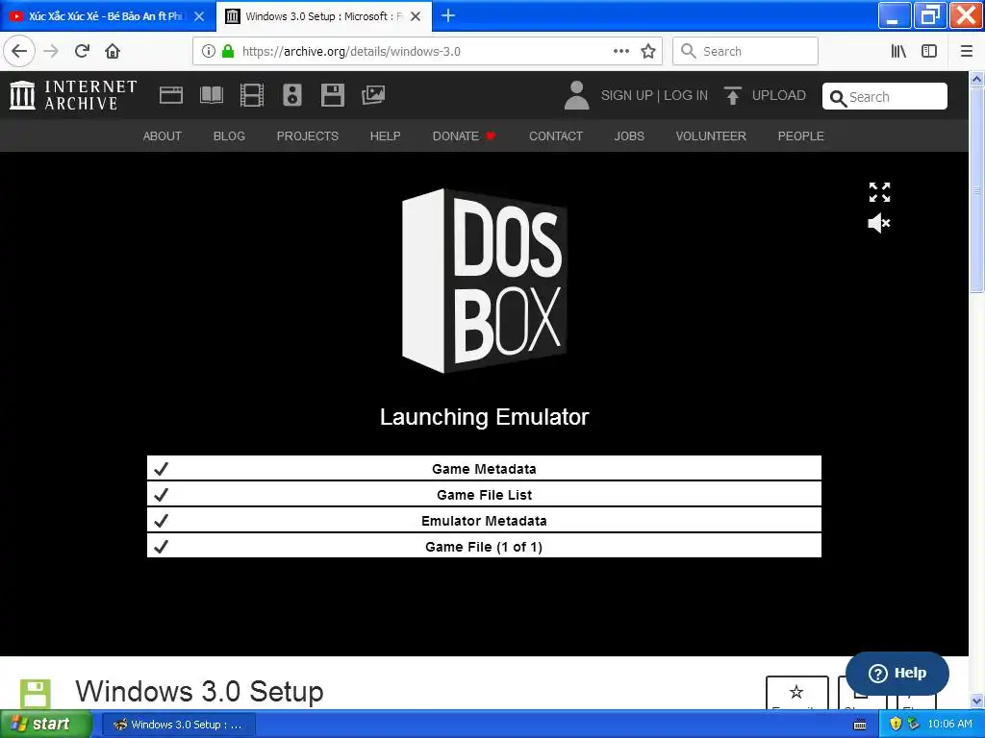Toggle the browser sidebar view

pos(929,51)
